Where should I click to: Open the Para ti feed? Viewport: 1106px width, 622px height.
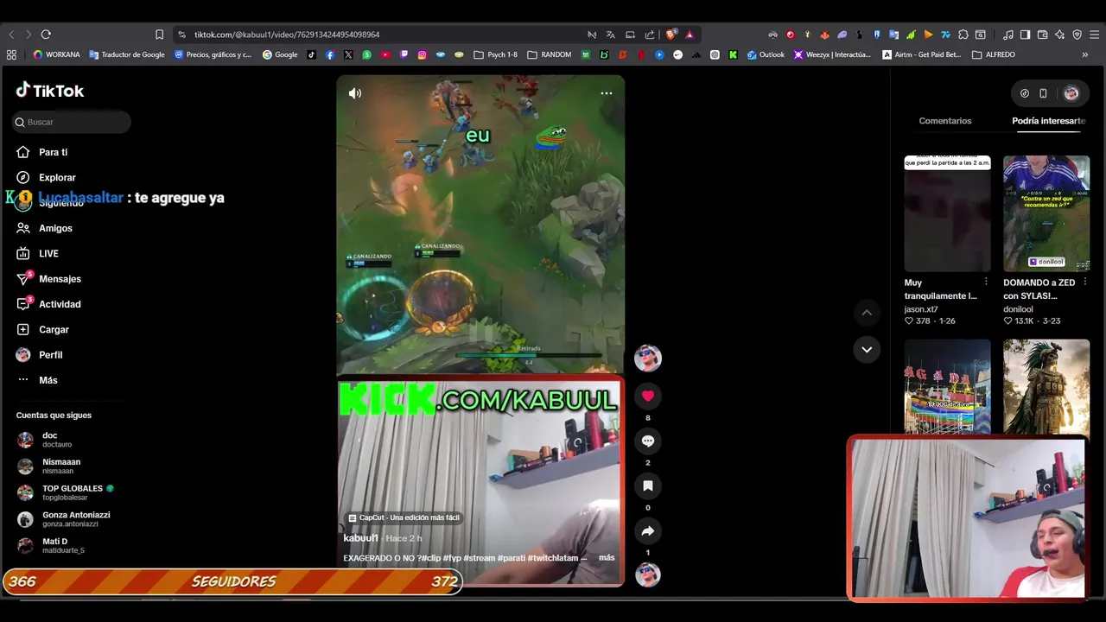[x=41, y=152]
